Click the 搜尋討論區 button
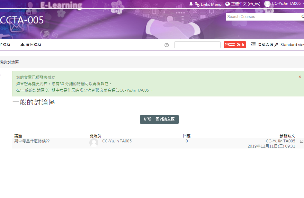The width and height of the screenshot is (304, 198). pos(235,45)
